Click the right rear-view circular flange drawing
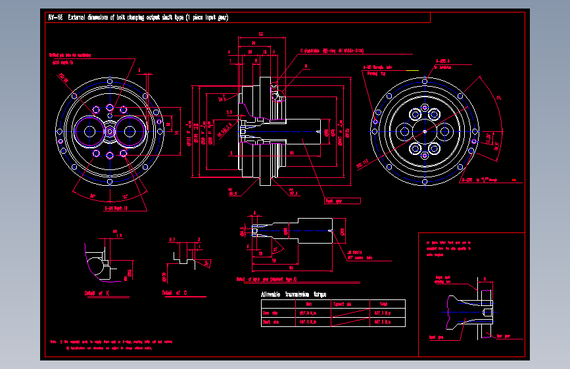 point(425,131)
